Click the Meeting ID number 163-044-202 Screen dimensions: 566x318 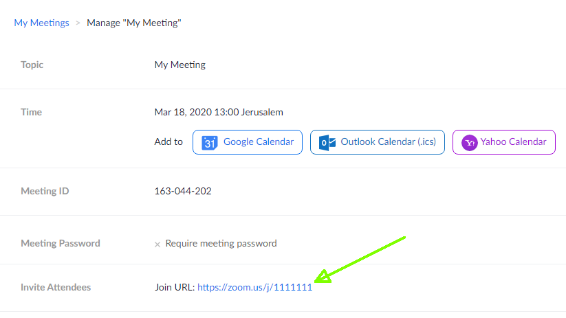coord(183,191)
